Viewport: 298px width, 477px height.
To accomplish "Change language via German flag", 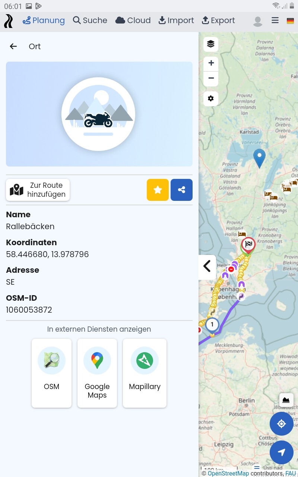I will [x=290, y=21].
